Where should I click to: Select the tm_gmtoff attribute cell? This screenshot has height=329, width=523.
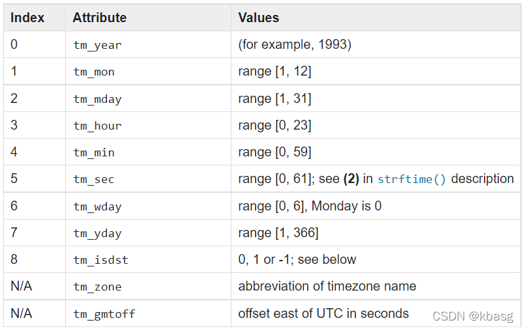pyautogui.click(x=104, y=314)
